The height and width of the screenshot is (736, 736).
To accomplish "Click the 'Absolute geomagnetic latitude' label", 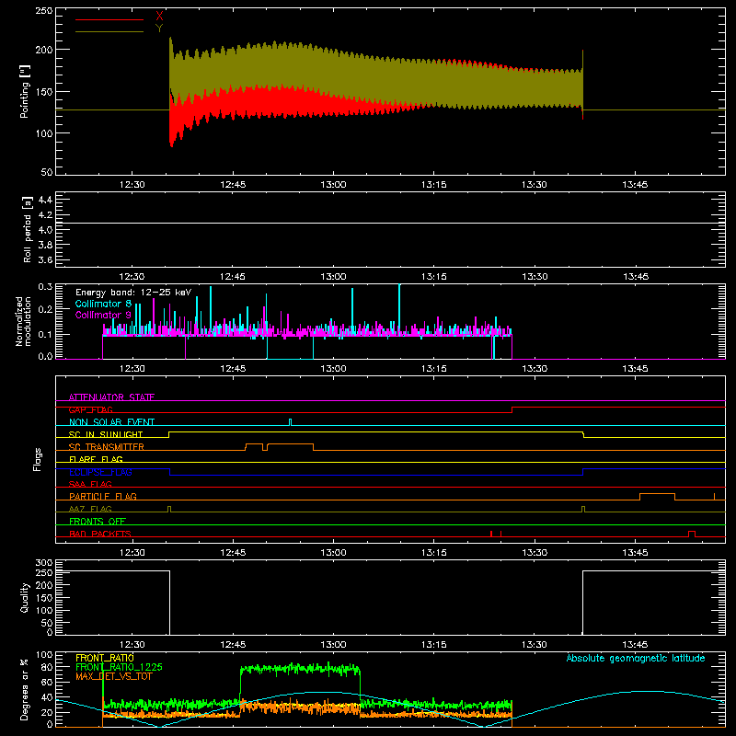I will (x=636, y=658).
